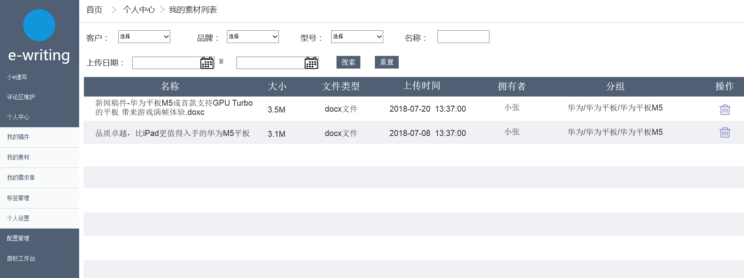Open the 品牌 select dropdown
744x278 pixels.
pyautogui.click(x=253, y=37)
